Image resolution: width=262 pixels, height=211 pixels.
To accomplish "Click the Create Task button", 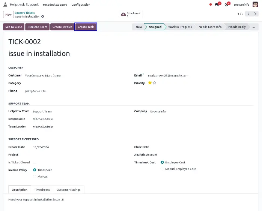I will click(86, 27).
